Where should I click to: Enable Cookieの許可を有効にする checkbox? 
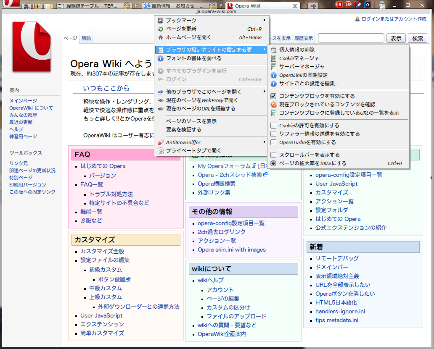click(273, 126)
